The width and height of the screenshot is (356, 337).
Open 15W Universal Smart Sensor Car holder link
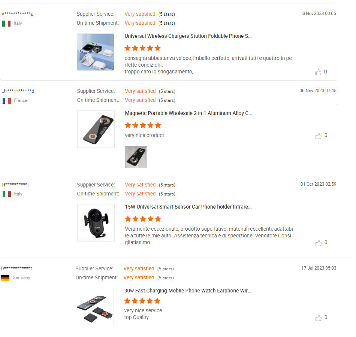[x=188, y=207]
